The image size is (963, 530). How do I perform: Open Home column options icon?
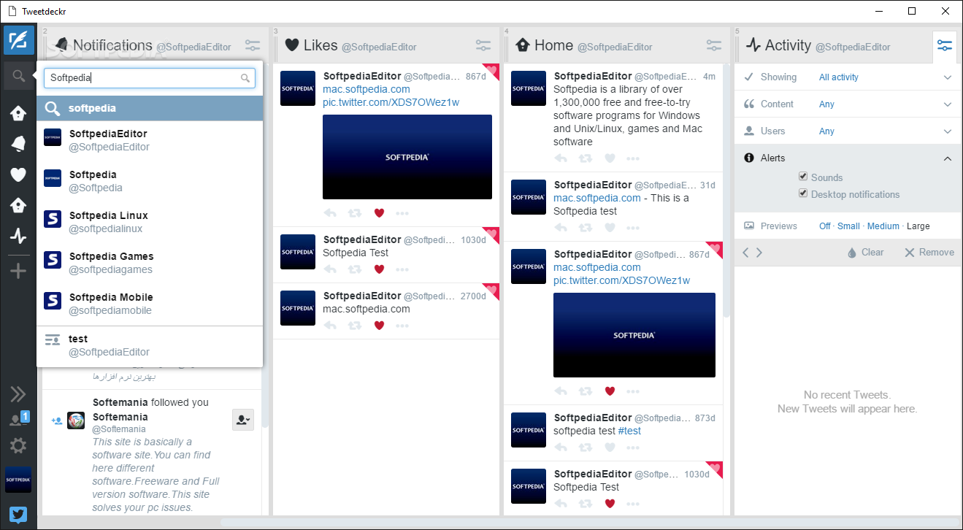click(714, 45)
